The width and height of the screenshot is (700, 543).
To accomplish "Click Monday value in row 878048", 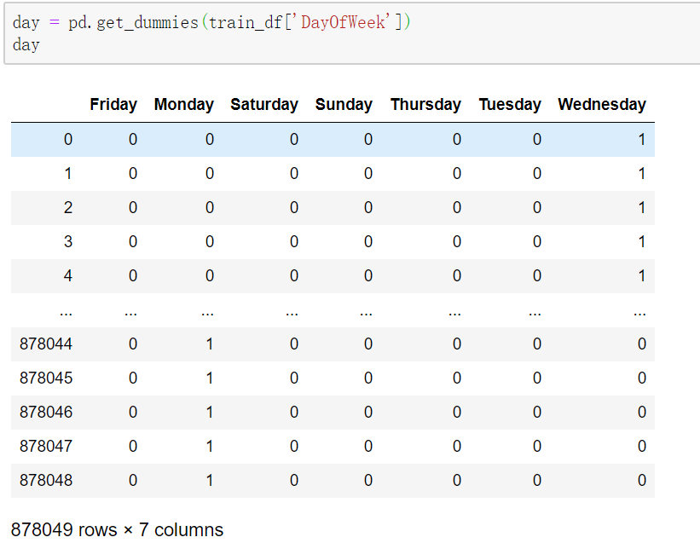I will click(x=210, y=481).
